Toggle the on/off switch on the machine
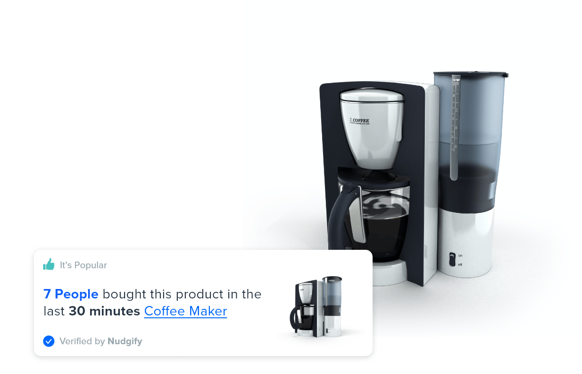Screen dimensions: 582x374 click(x=452, y=259)
